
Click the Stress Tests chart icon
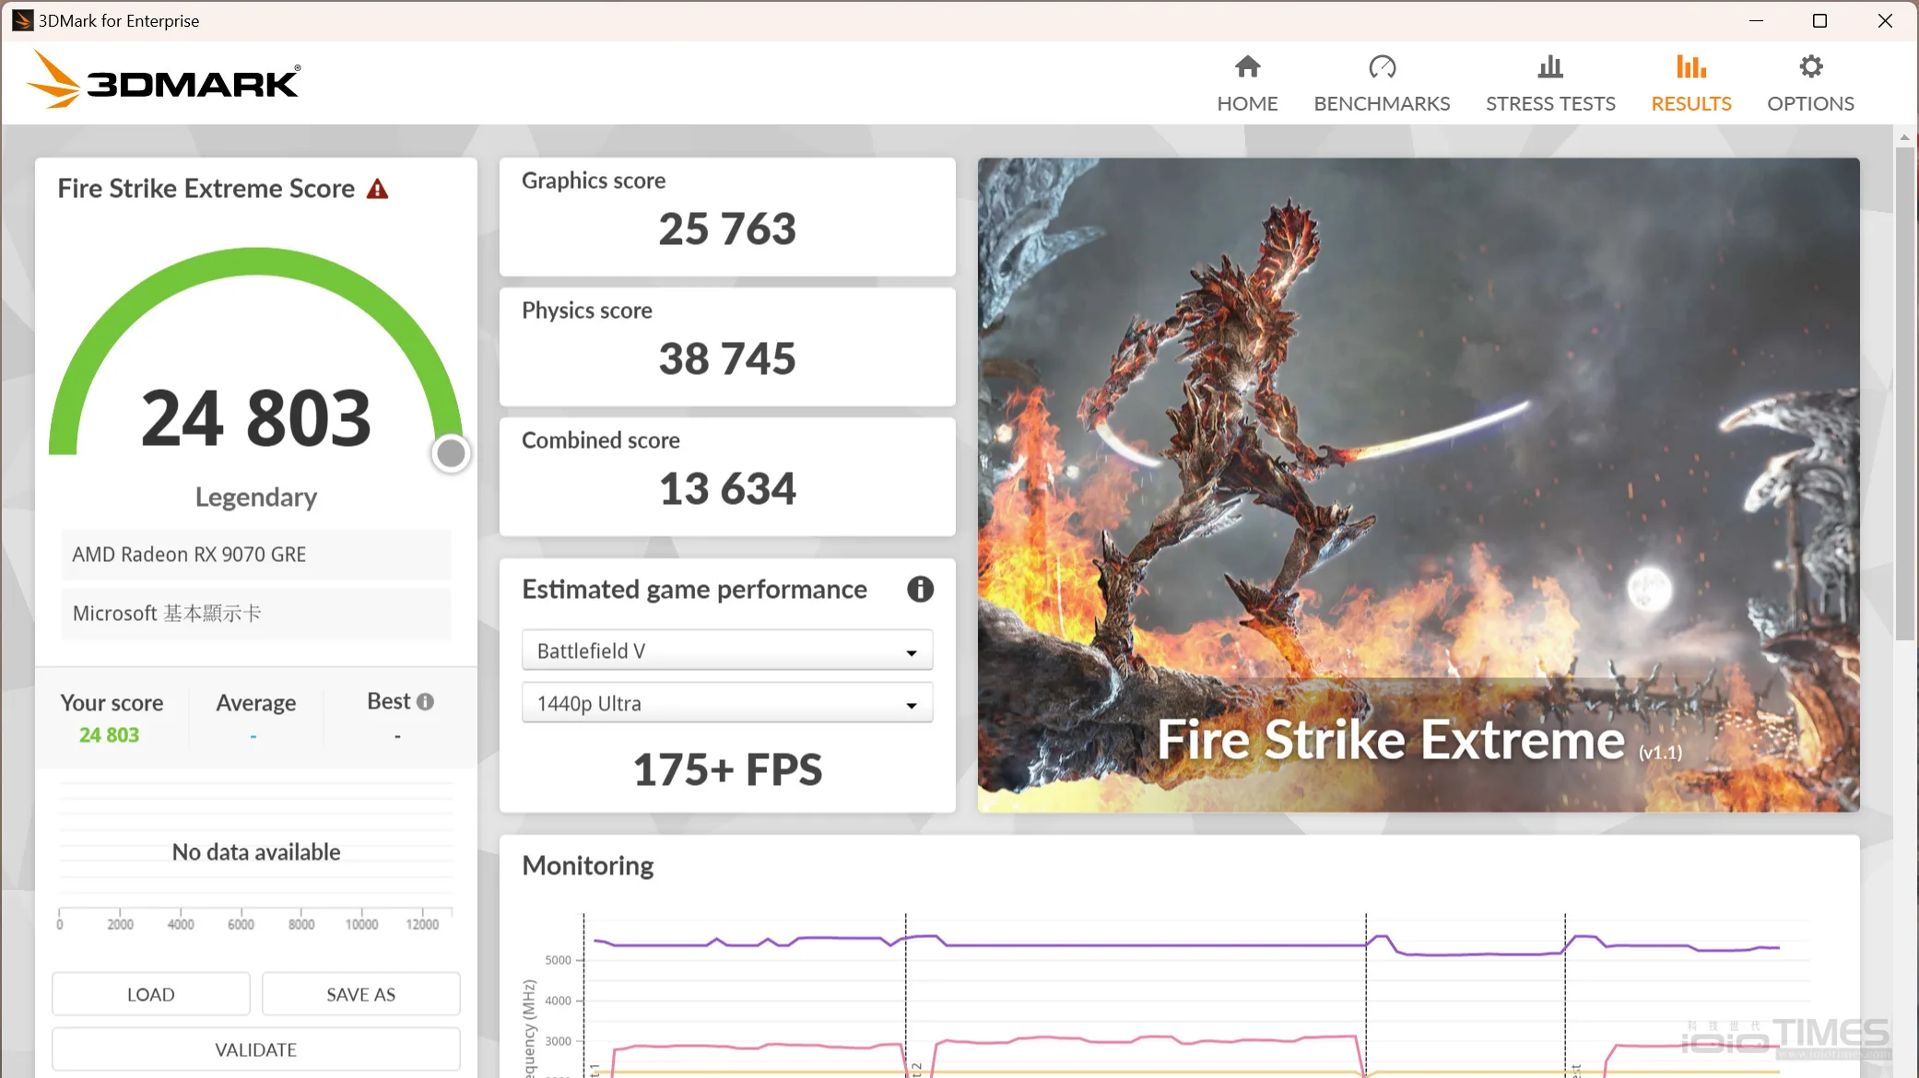1550,66
